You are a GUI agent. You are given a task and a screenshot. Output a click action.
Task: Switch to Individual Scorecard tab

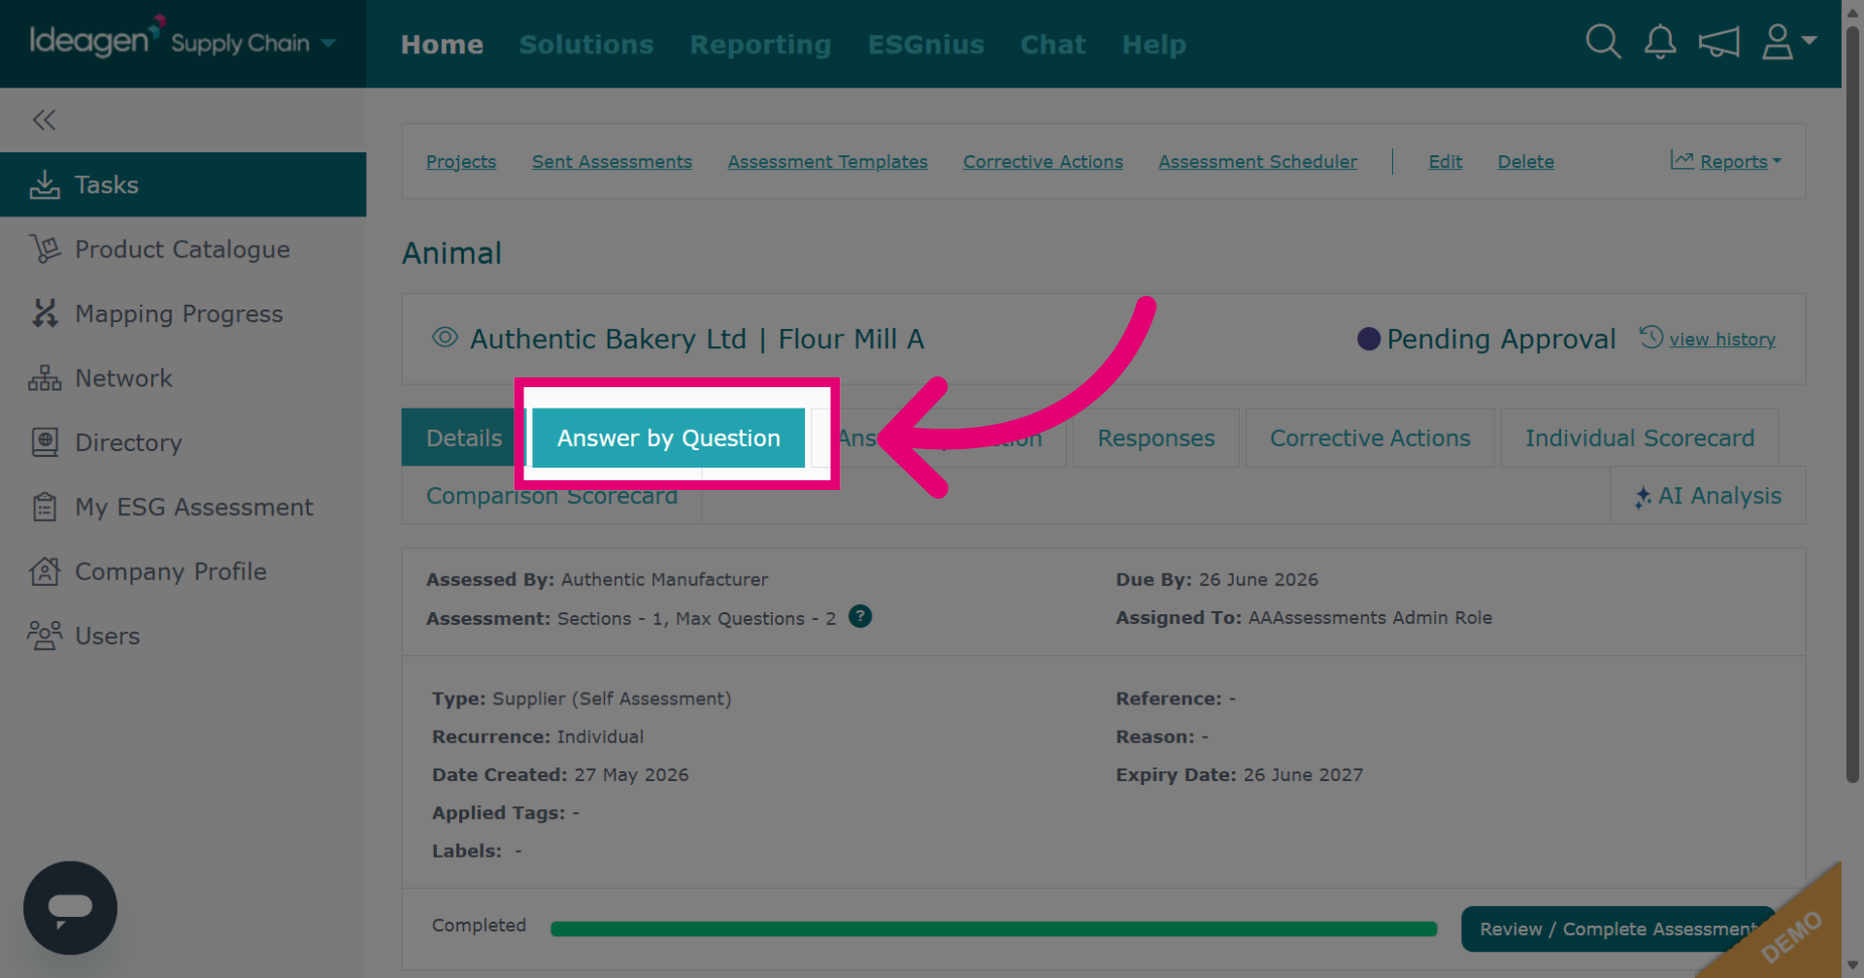(x=1639, y=438)
